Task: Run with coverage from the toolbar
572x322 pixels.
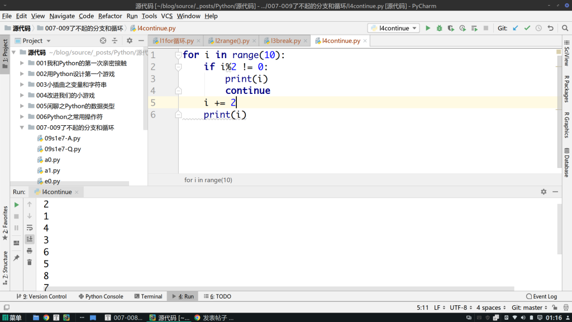Action: point(451,28)
